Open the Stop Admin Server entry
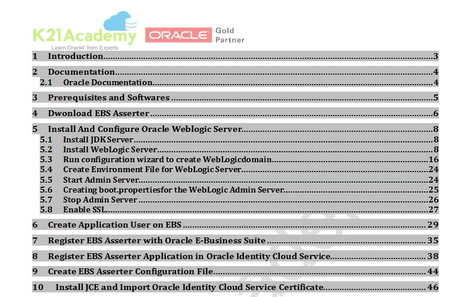Screen dimensions: 457x297 100,200
